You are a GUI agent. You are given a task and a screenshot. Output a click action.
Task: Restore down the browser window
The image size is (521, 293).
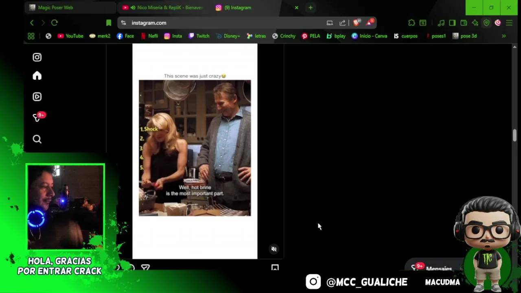pyautogui.click(x=491, y=7)
